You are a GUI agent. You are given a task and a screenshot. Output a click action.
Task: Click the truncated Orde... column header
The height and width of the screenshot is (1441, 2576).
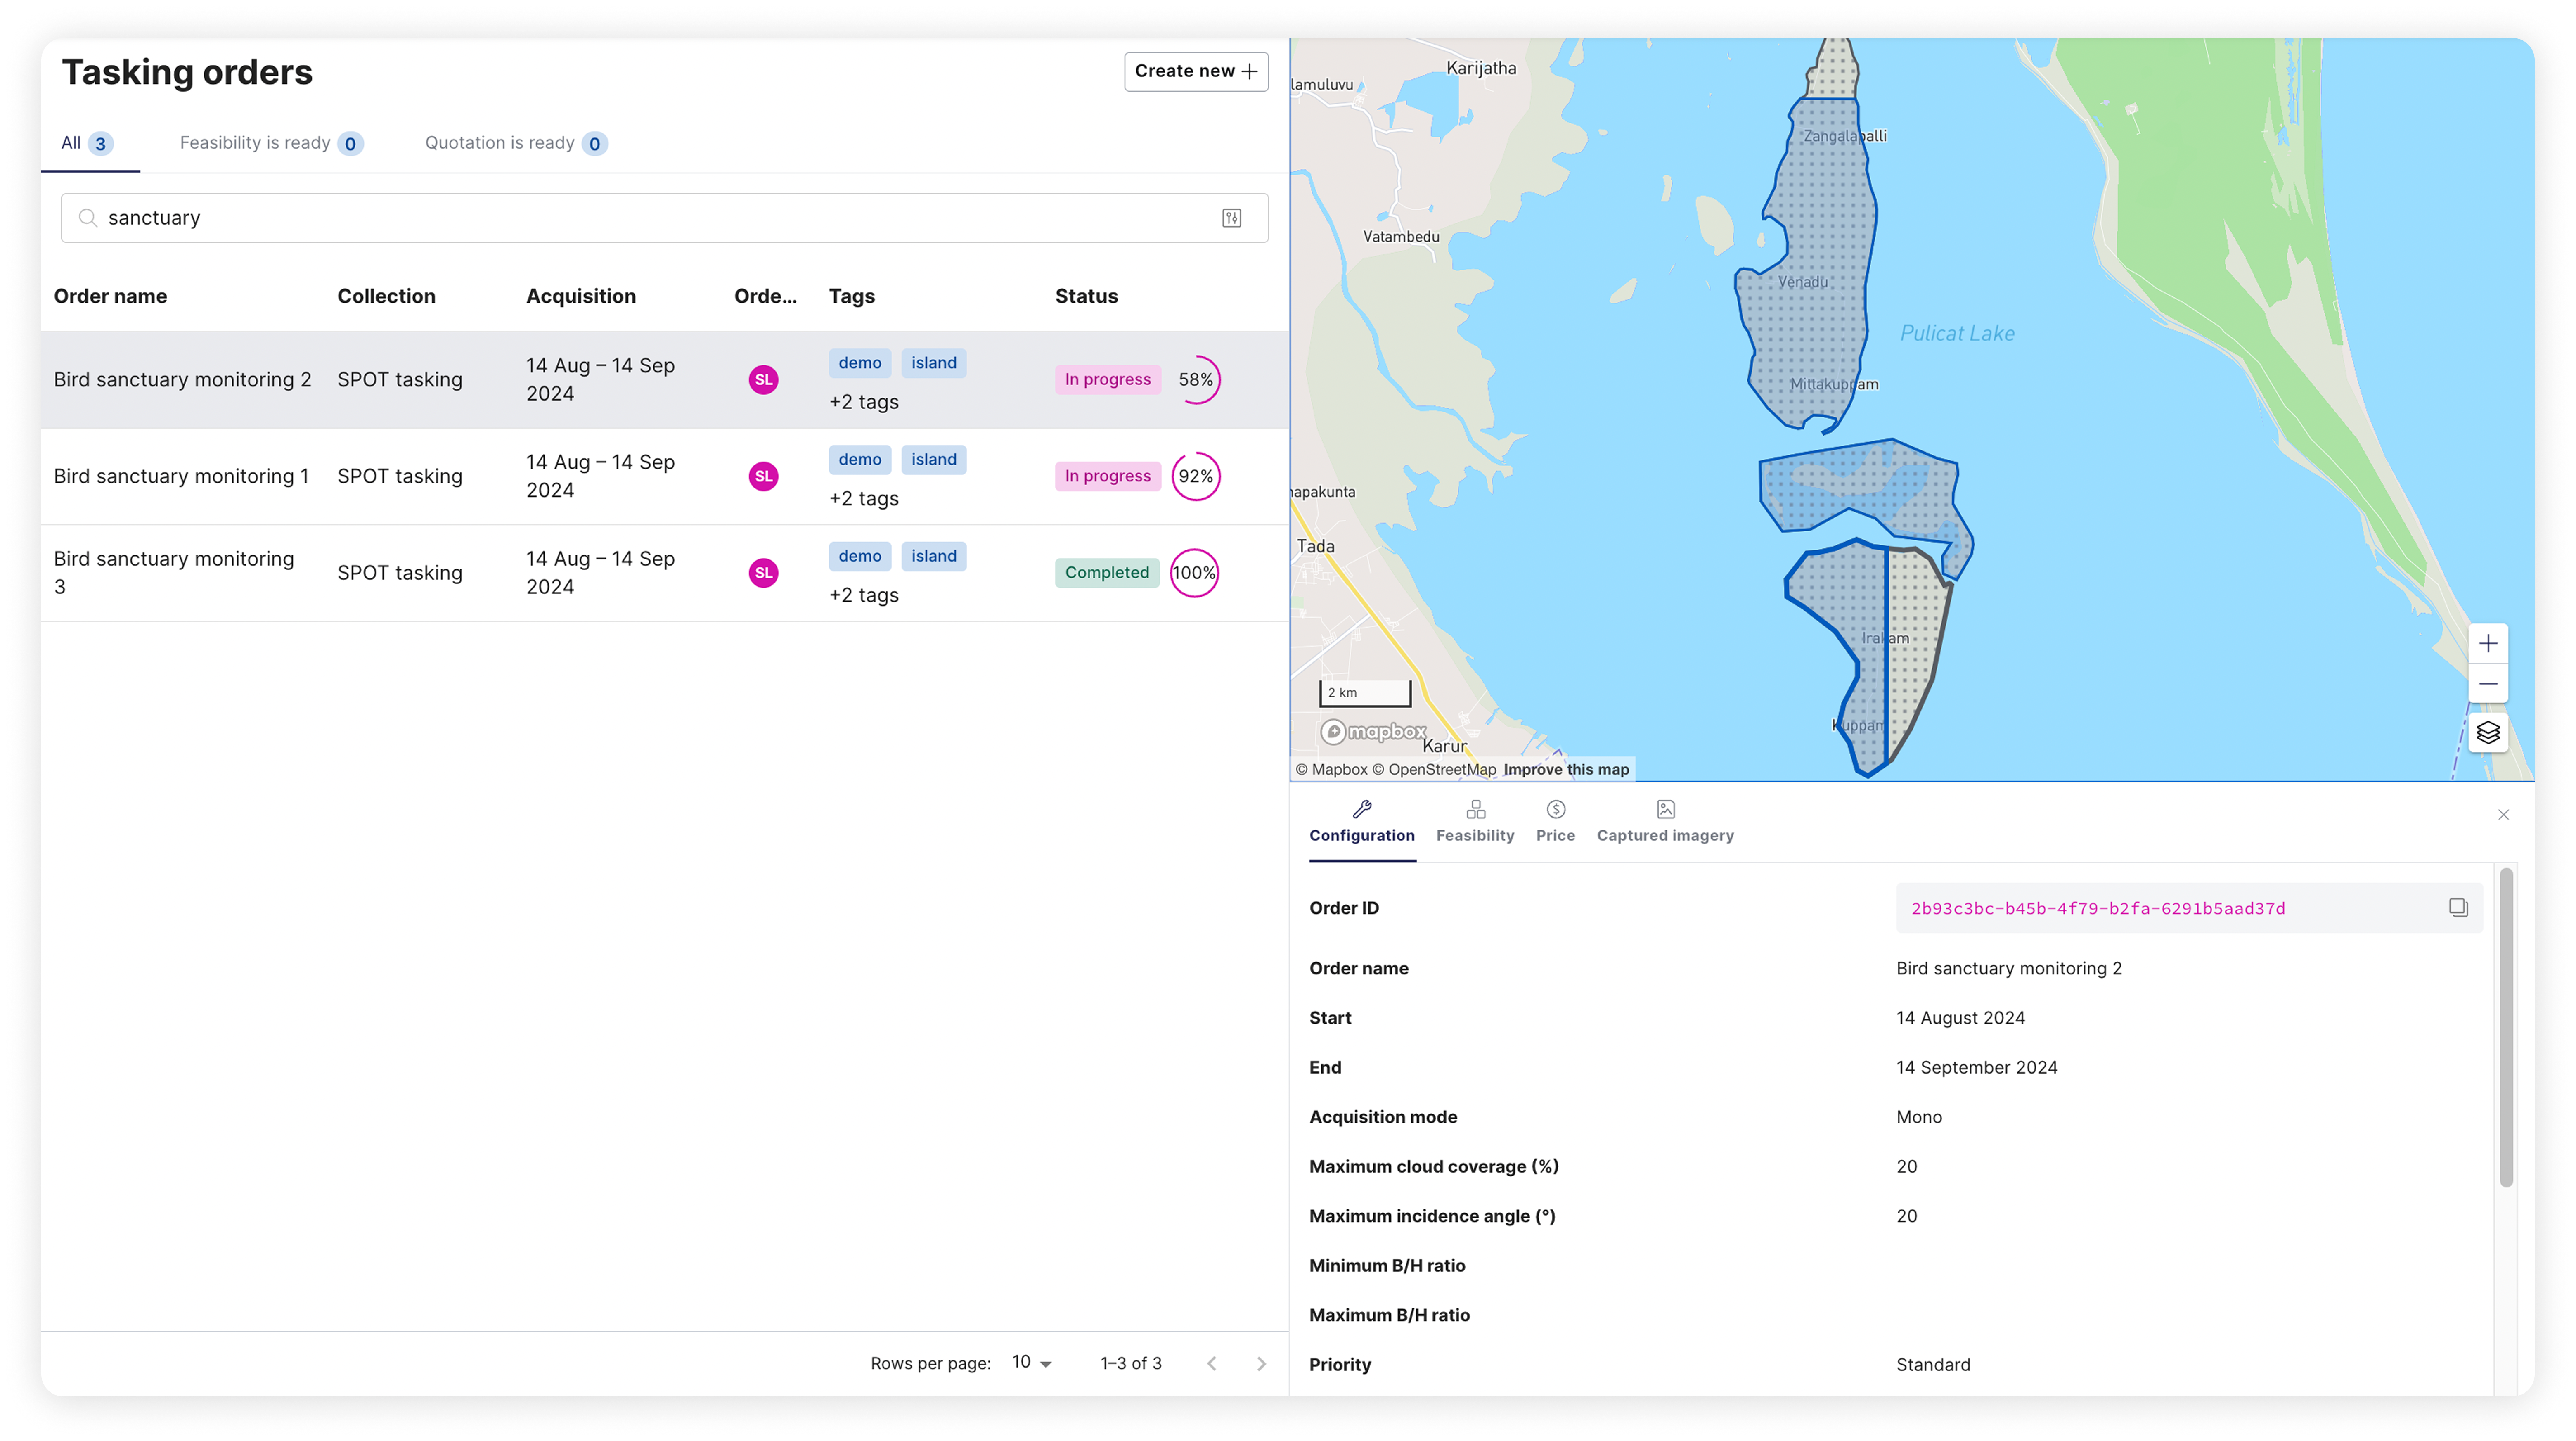tap(765, 296)
